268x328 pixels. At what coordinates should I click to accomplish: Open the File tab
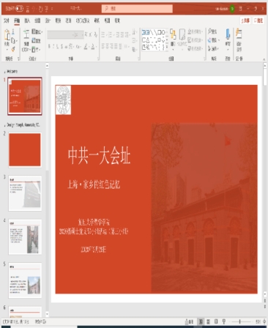7,20
